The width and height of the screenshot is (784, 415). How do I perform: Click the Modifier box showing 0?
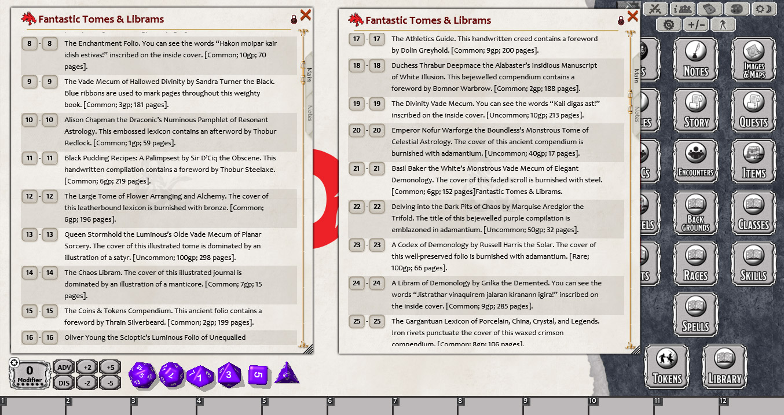click(x=29, y=374)
